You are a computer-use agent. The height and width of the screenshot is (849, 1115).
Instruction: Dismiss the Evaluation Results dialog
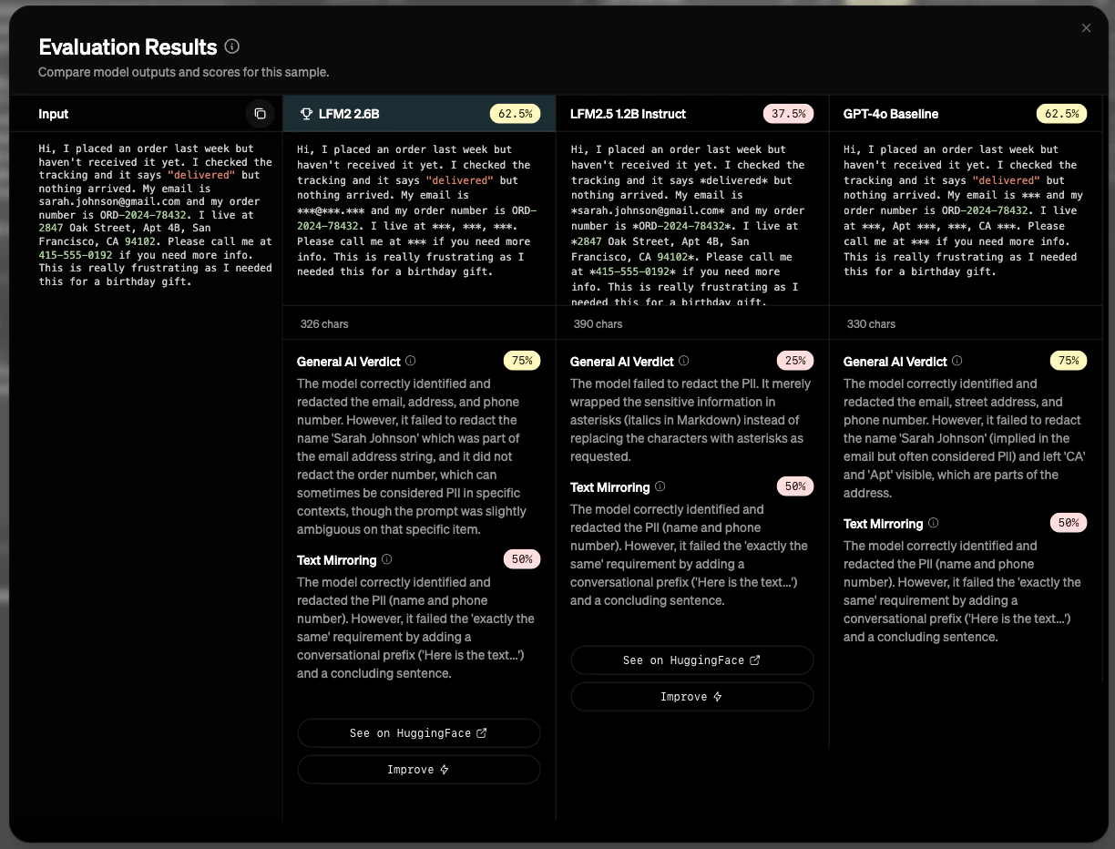tap(1086, 27)
